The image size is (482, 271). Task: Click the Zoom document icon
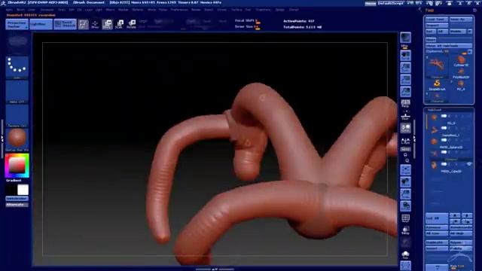(406, 68)
